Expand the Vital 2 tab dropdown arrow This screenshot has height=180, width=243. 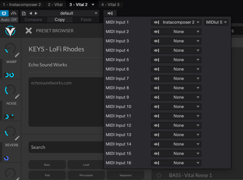tap(93, 4)
